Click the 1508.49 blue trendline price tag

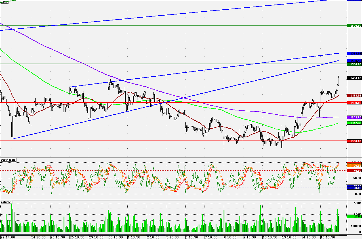point(355,61)
